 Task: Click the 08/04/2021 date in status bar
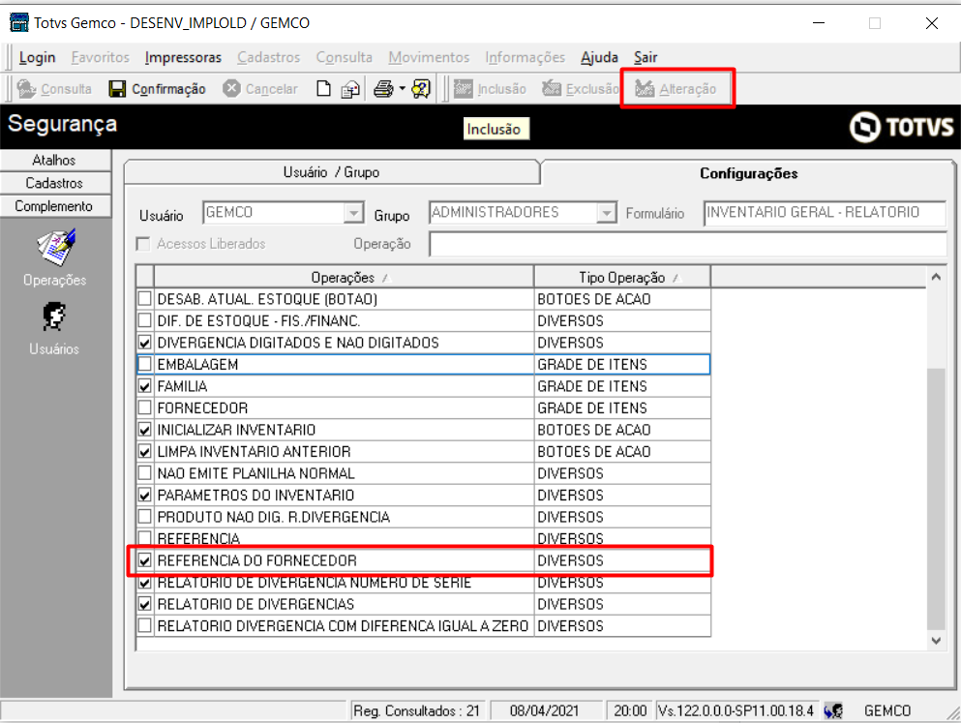(544, 710)
